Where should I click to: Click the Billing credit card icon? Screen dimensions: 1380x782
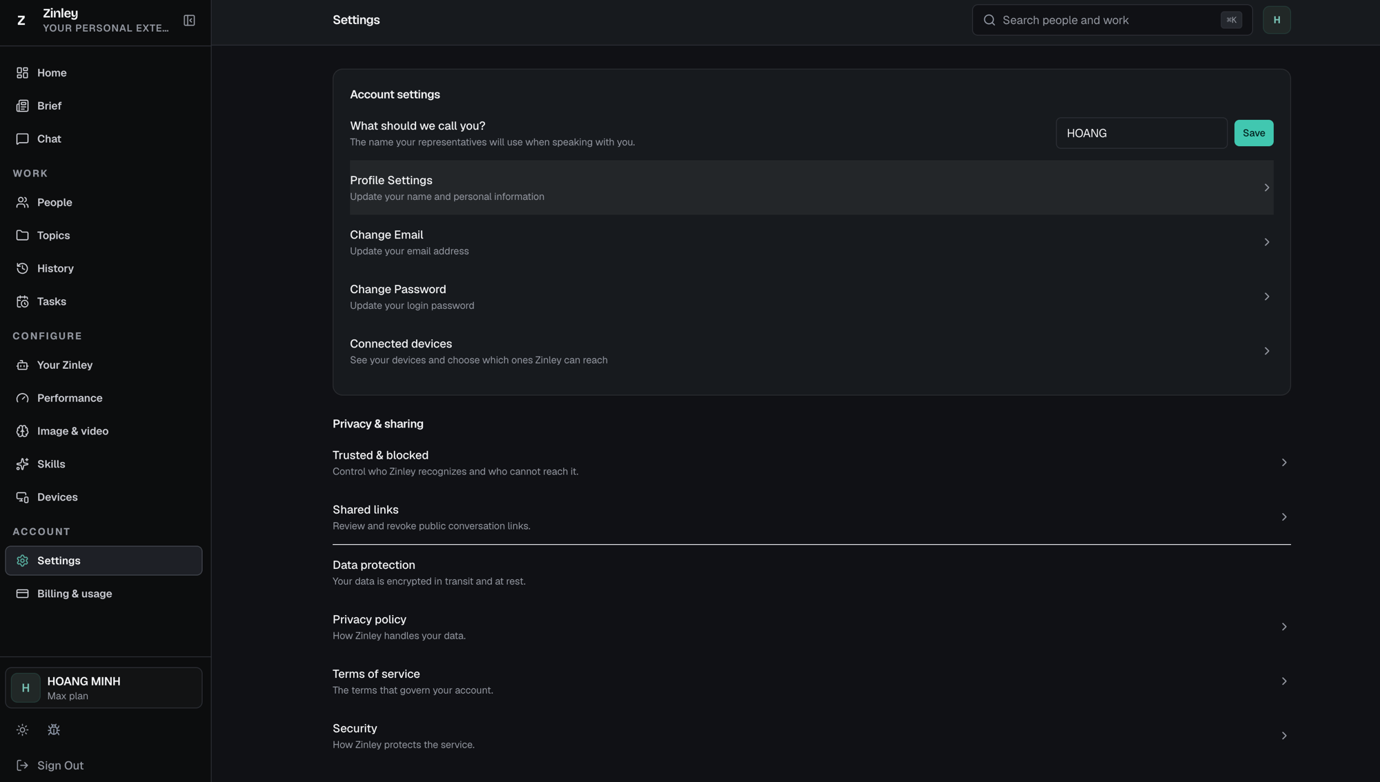(22, 594)
